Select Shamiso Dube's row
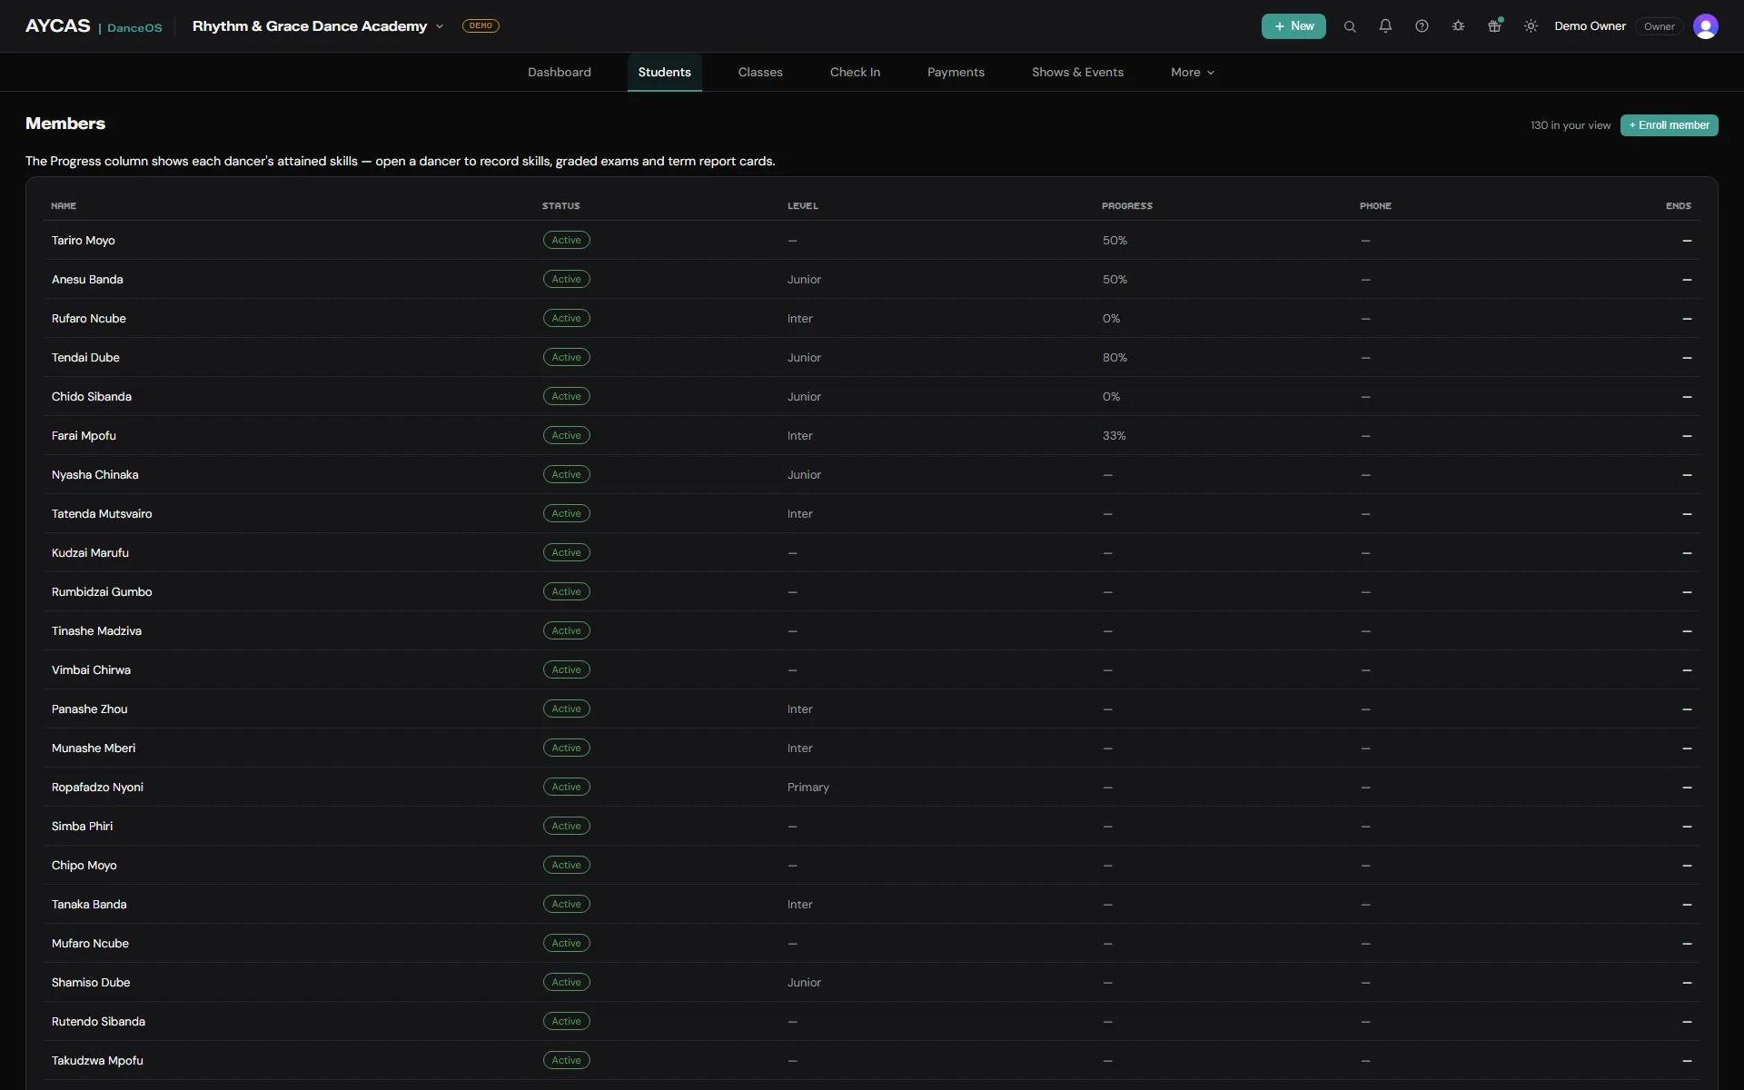The image size is (1744, 1090). (x=872, y=982)
